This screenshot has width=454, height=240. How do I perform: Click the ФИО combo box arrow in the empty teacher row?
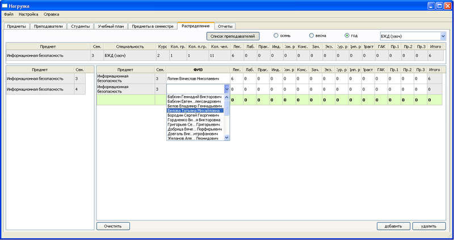pos(226,89)
